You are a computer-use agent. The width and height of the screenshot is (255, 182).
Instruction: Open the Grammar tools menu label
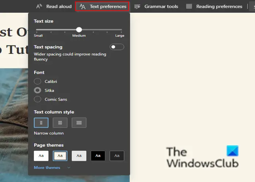[161, 6]
